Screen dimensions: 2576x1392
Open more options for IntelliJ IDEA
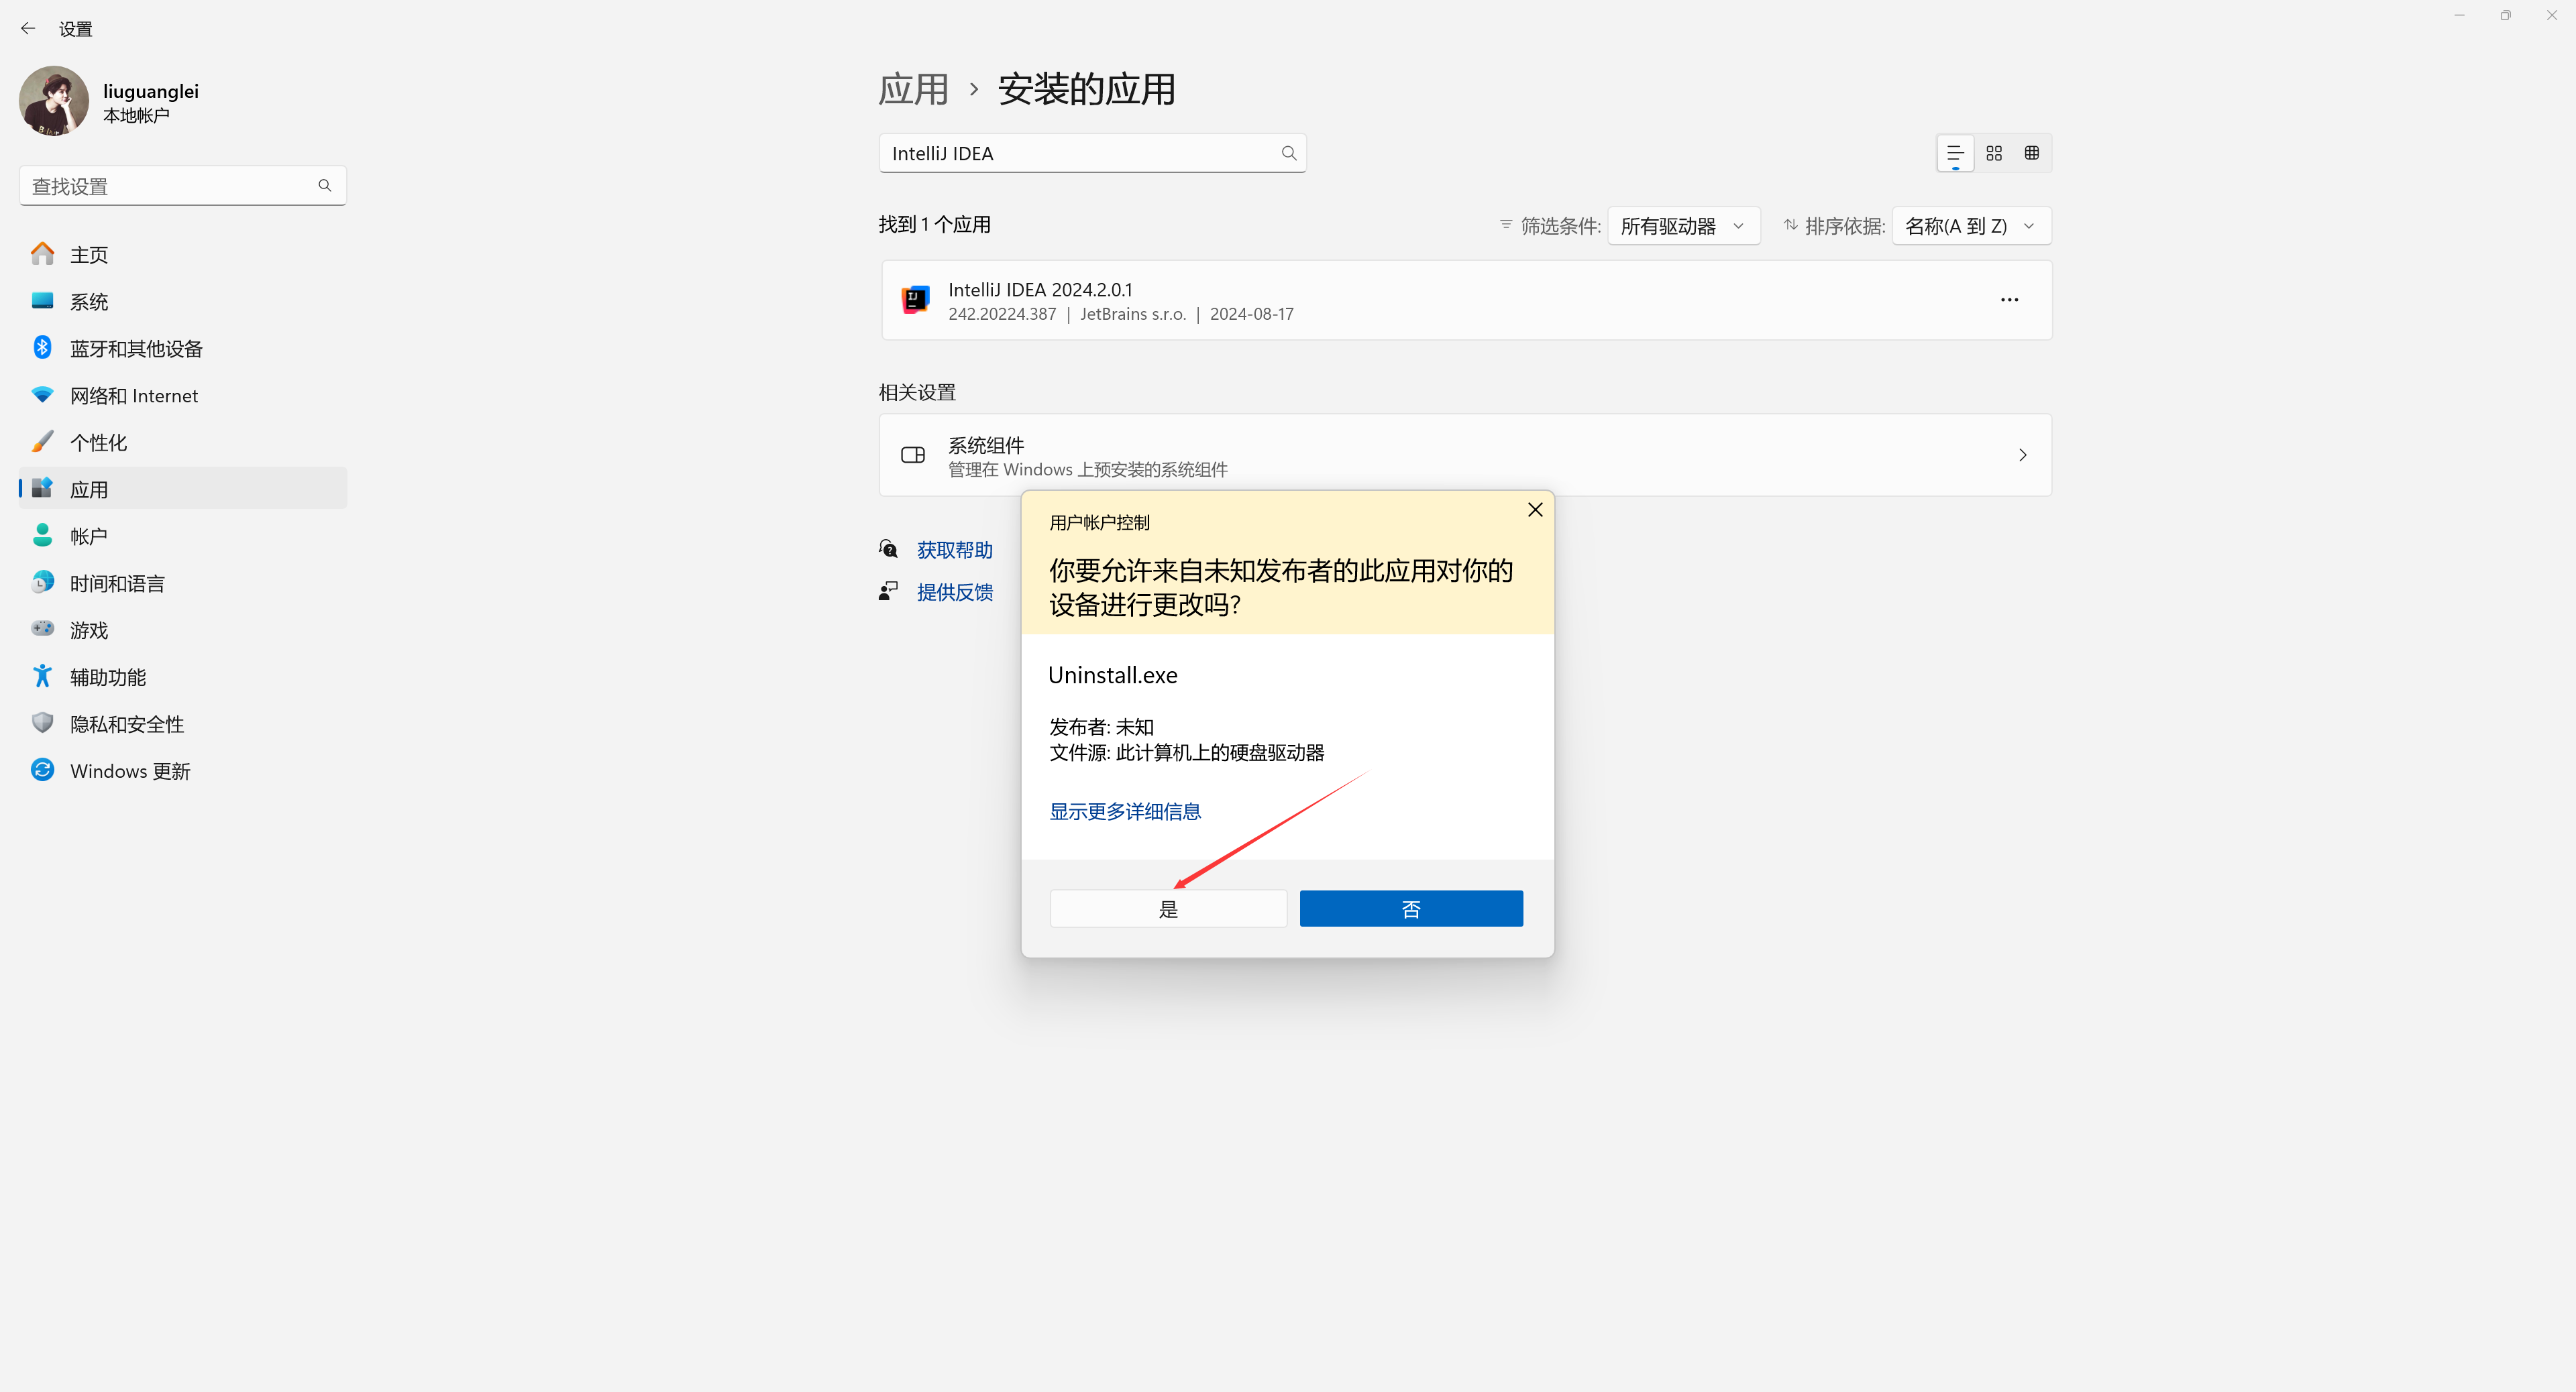click(x=2009, y=300)
